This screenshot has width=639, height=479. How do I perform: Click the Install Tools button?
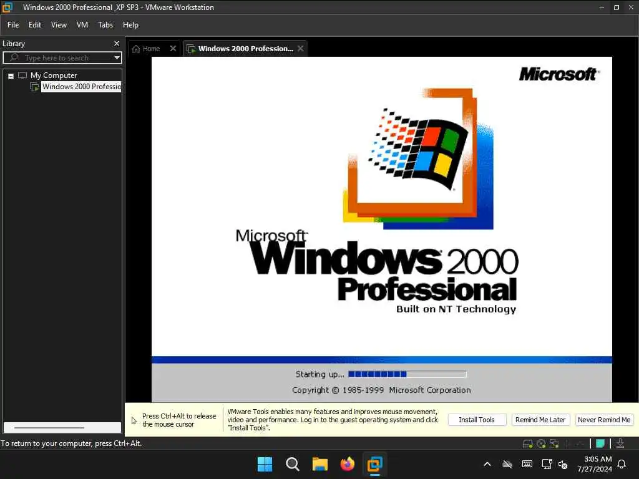[x=477, y=420]
